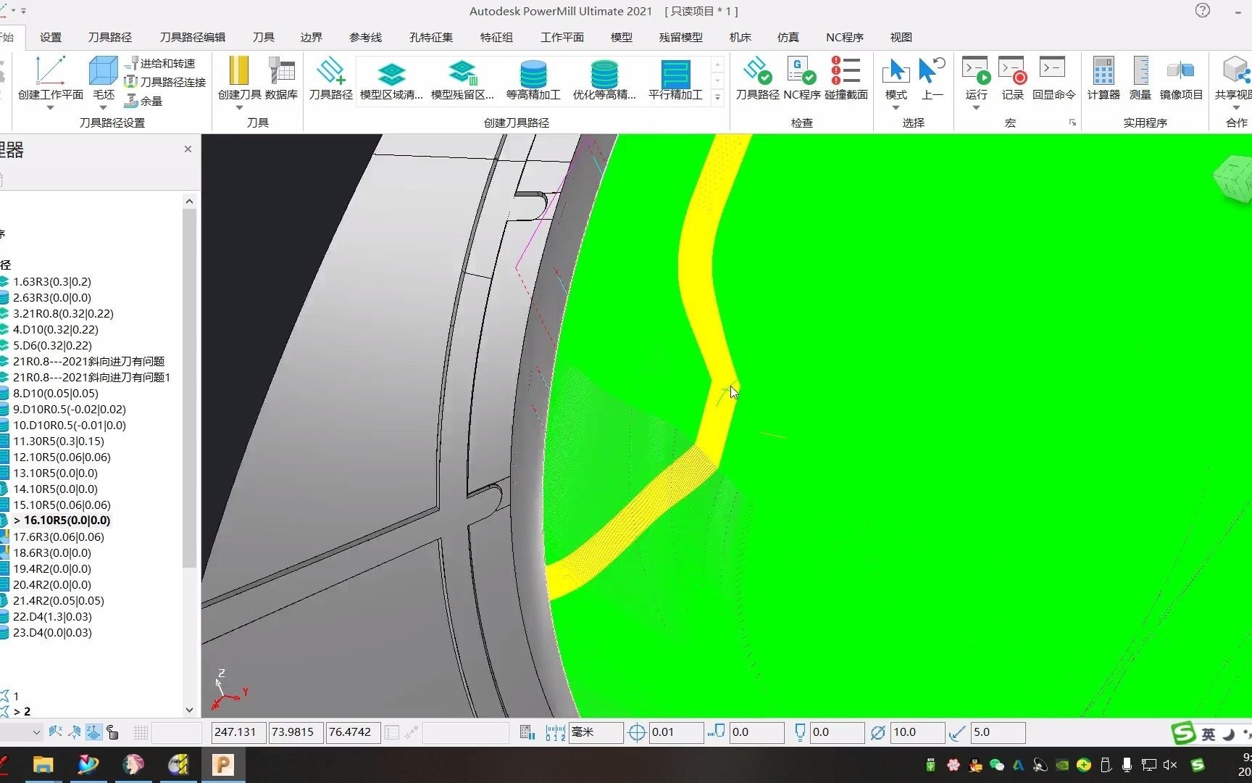Image resolution: width=1252 pixels, height=783 pixels.
Task: Activate toolpath 12.10R5(0.06|0.06) in the tree
Action: point(62,457)
